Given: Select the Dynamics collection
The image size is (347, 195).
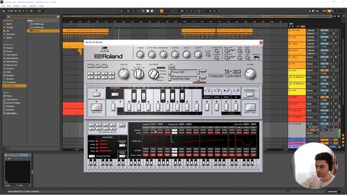Looking at the screenshot, I should tap(11, 34).
